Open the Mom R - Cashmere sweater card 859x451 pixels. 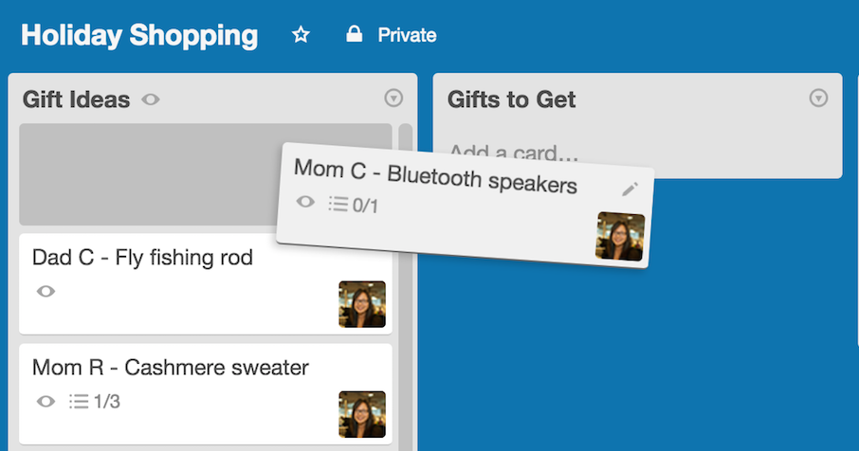click(x=206, y=394)
